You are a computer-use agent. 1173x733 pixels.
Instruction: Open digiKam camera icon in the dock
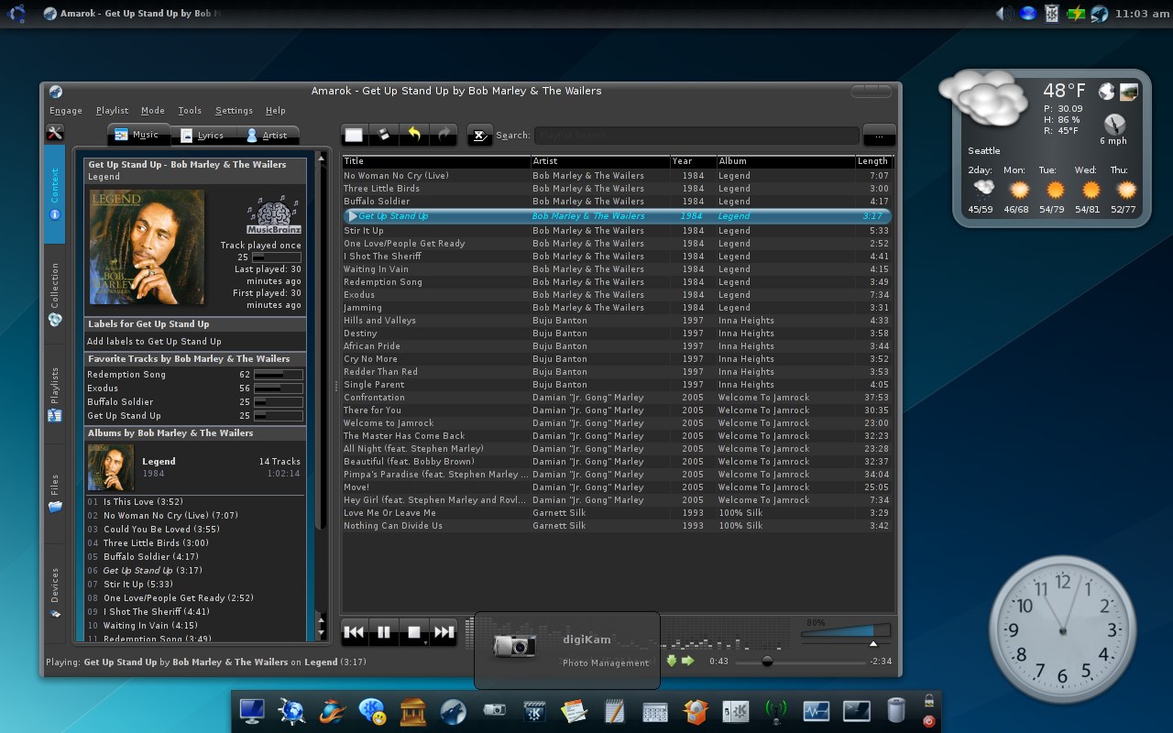[494, 710]
